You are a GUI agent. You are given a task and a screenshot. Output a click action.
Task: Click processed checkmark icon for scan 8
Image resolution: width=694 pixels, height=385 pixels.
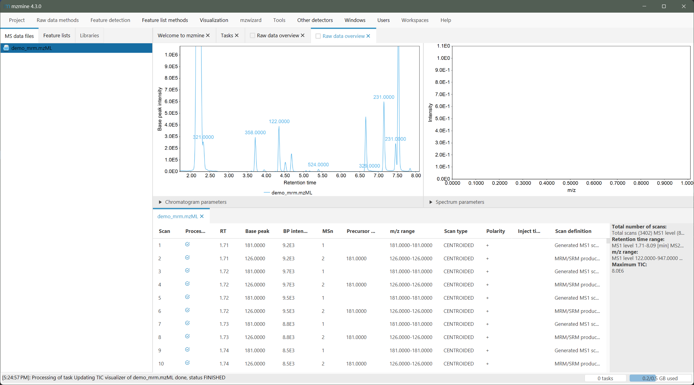click(187, 336)
